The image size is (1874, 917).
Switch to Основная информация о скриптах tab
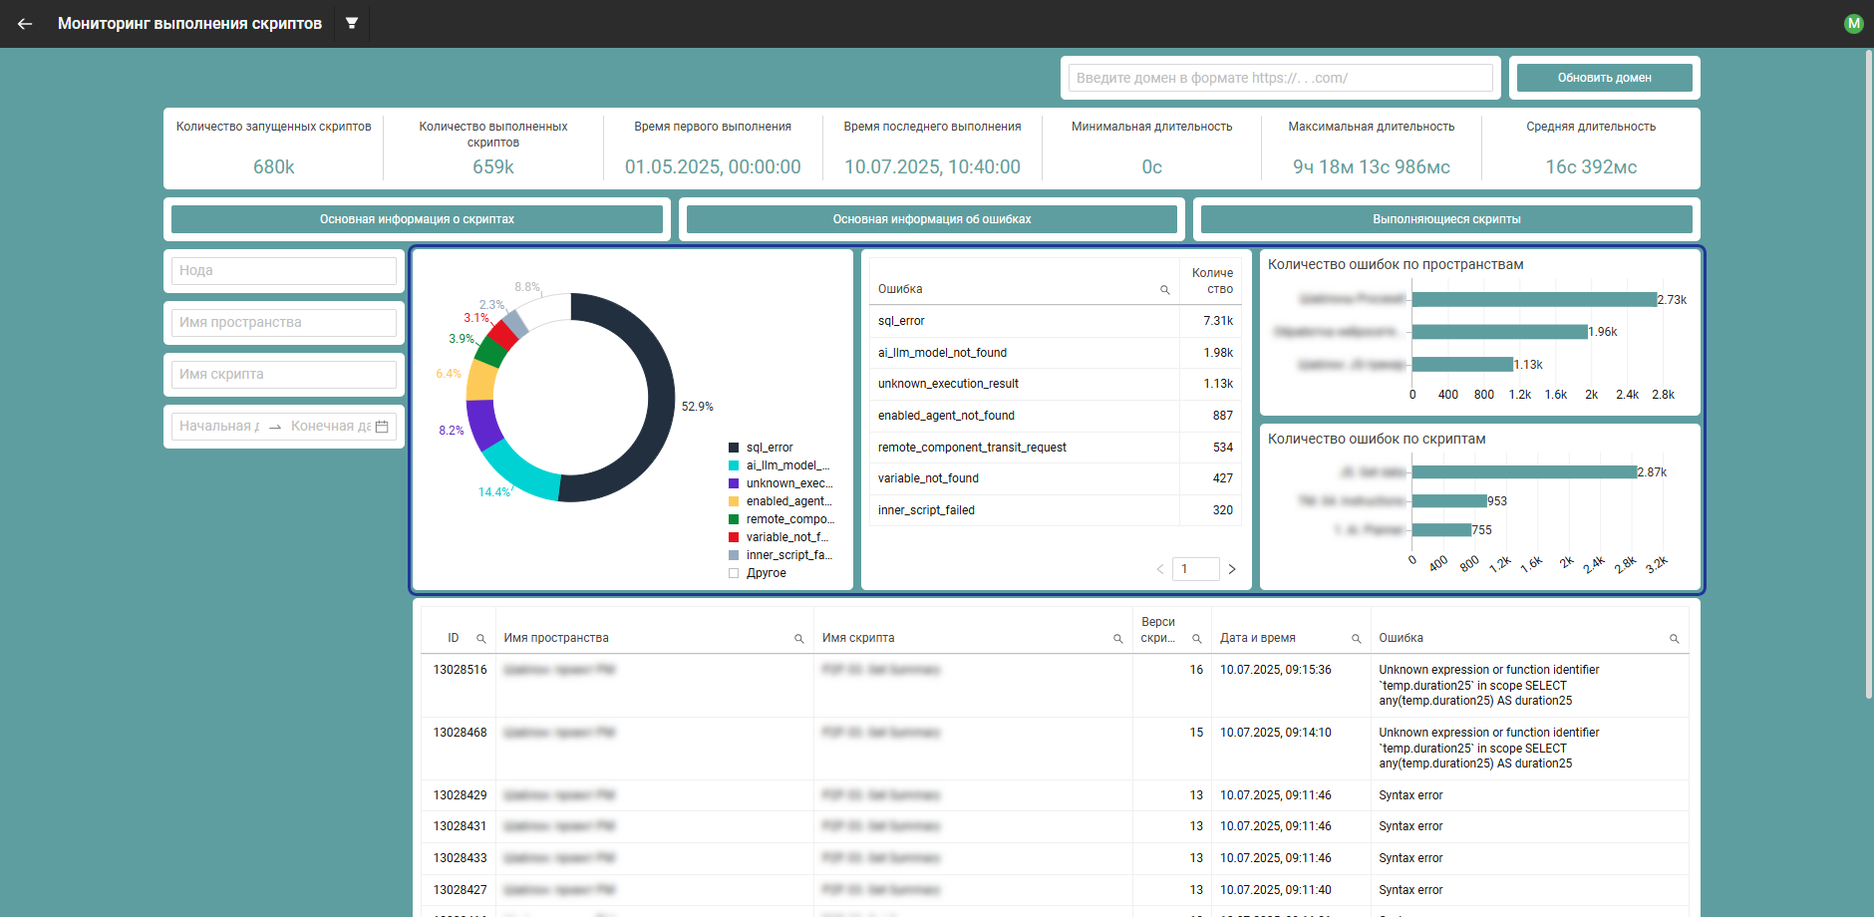tap(417, 219)
